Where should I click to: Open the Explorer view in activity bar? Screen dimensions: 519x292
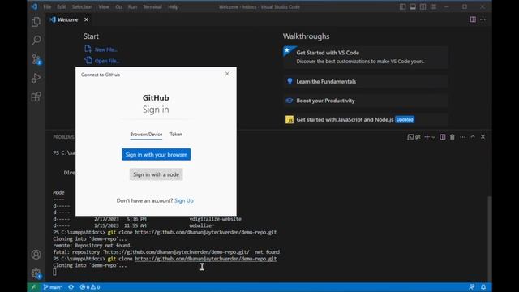36,22
